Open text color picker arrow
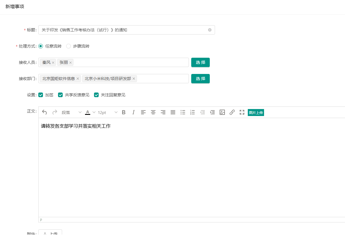 [x=94, y=112]
